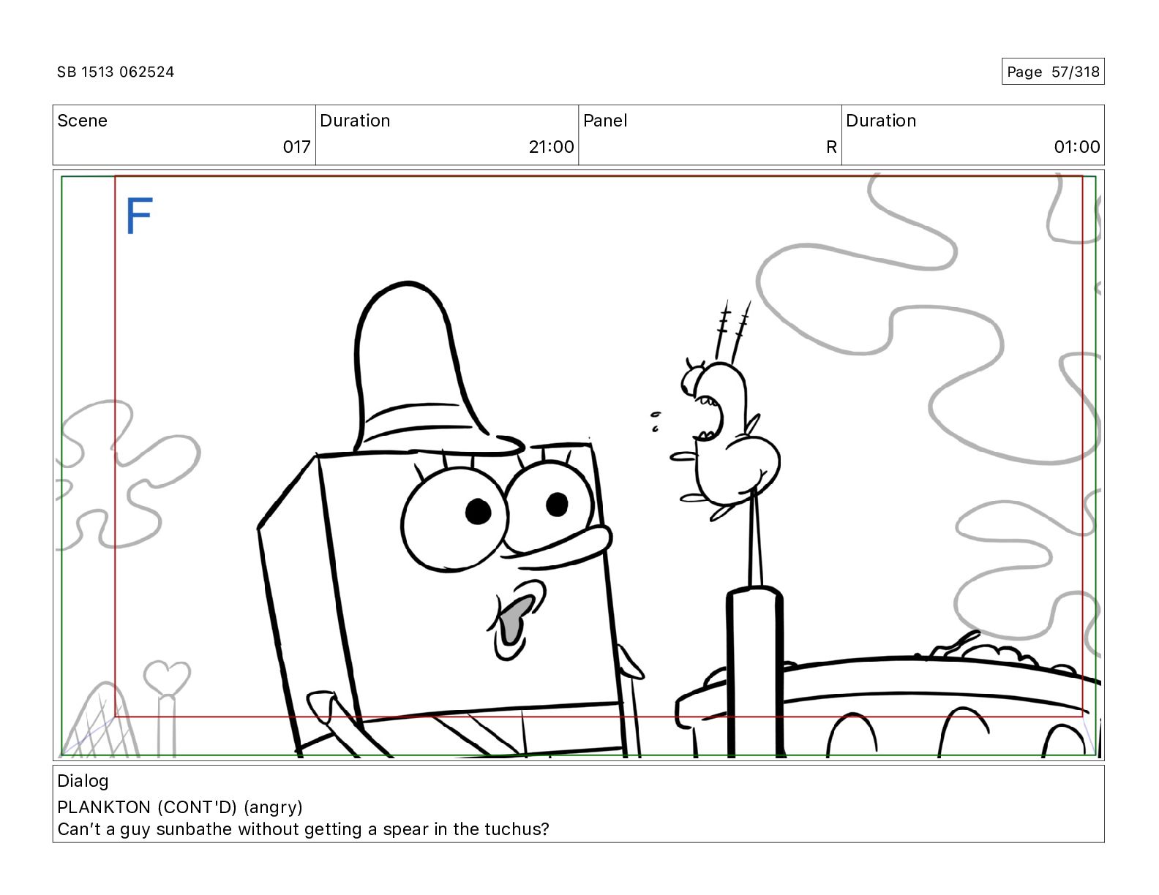Screen dimensions: 1159x895
Task: Click the 'Panel' header label
Action: click(x=605, y=121)
